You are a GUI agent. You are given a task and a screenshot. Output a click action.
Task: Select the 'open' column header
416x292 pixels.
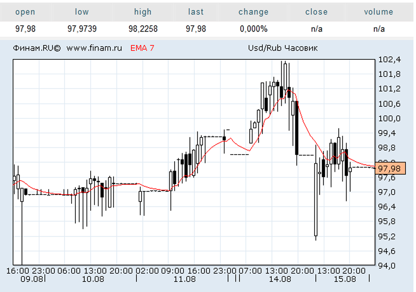(x=25, y=12)
